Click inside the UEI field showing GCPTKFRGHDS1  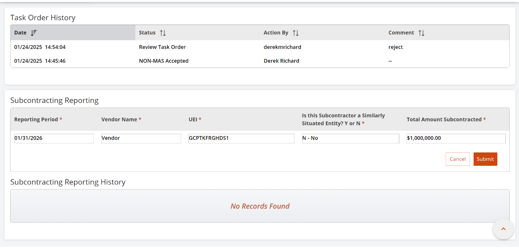point(241,138)
